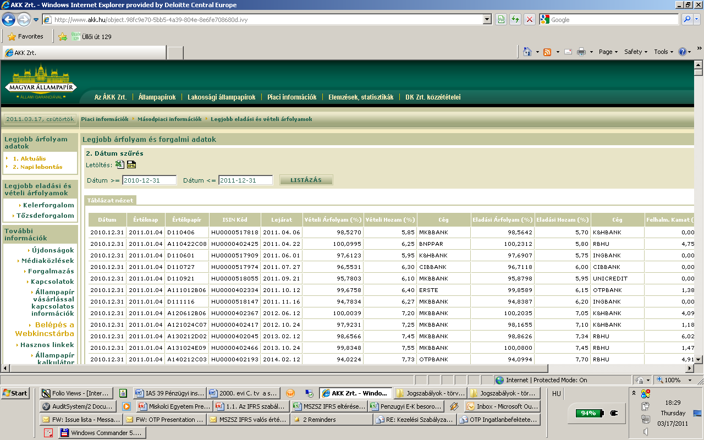The height and width of the screenshot is (440, 704).
Task: Click the RSS feeds icon
Action: coord(547,52)
